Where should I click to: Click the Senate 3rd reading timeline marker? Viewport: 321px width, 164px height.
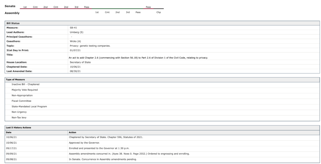pyautogui.click(x=76, y=7)
